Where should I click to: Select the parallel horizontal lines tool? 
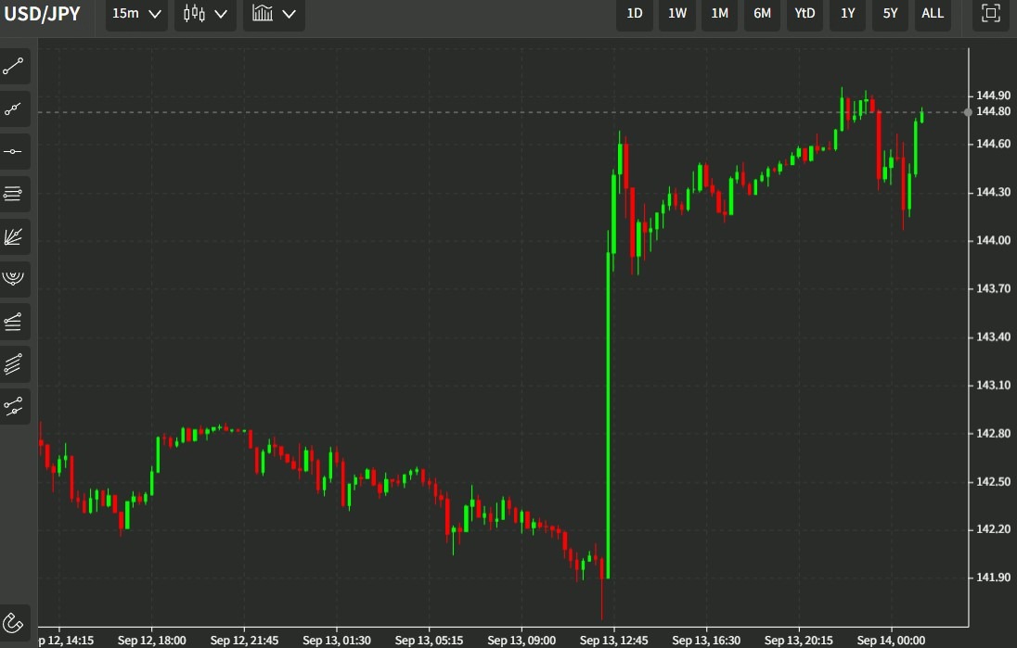[14, 194]
